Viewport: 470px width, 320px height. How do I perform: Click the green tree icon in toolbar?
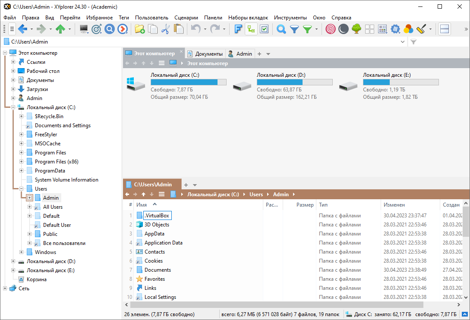point(356,29)
